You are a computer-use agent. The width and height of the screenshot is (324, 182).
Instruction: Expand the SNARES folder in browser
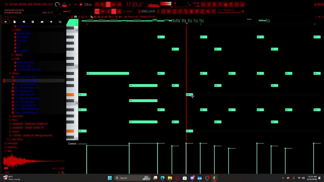[18, 55]
